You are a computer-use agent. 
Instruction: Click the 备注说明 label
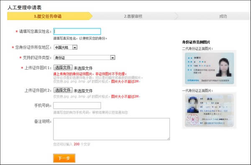(x=43, y=121)
